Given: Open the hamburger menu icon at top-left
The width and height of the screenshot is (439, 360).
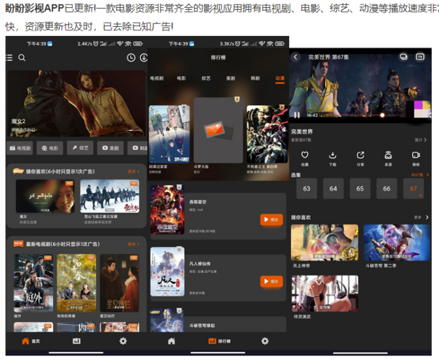Looking at the screenshot, I should pos(9,58).
